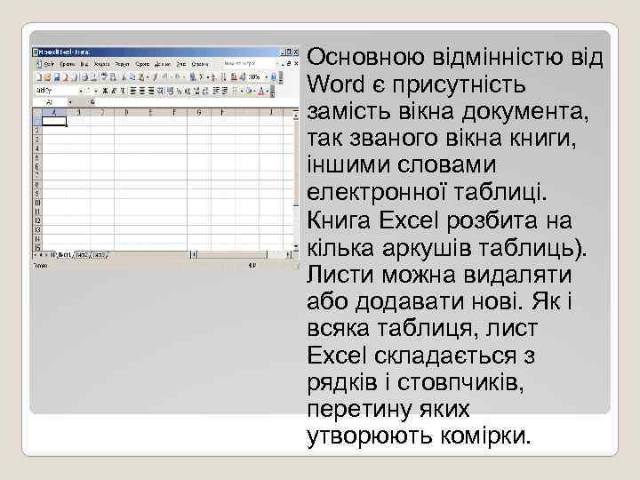640x480 pixels.
Task: Click the Name Box showing A1
Action: point(51,102)
